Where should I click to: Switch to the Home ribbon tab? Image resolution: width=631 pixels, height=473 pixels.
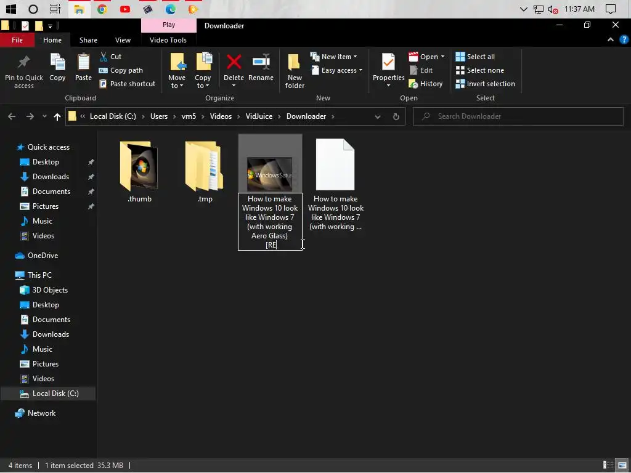(x=52, y=40)
